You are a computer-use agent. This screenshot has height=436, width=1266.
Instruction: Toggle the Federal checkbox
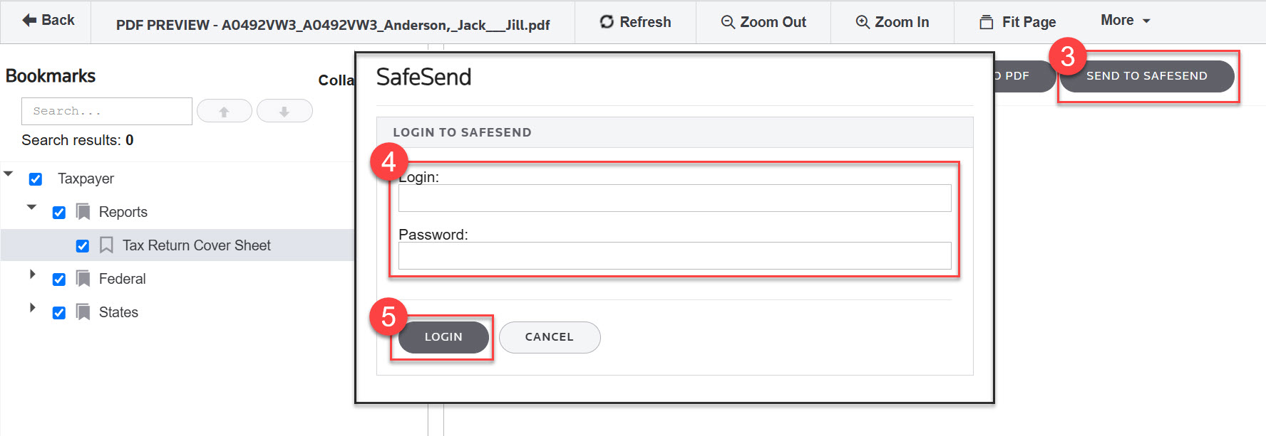pyautogui.click(x=59, y=280)
